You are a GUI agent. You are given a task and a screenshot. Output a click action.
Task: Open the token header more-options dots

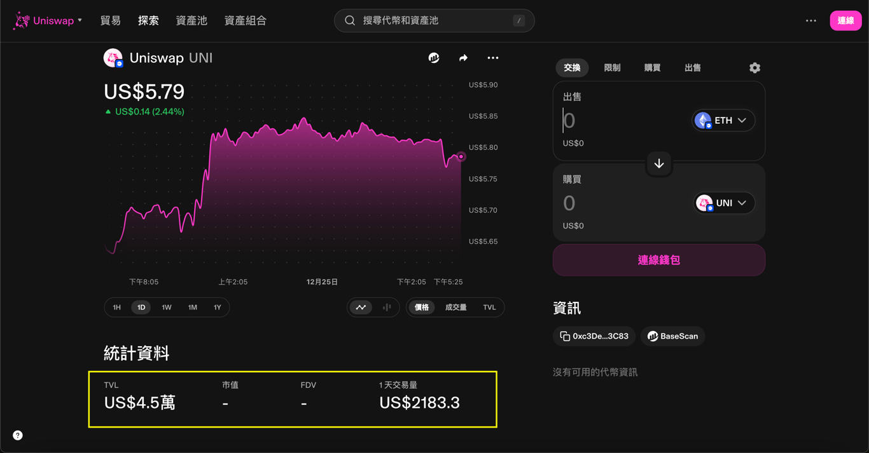493,58
